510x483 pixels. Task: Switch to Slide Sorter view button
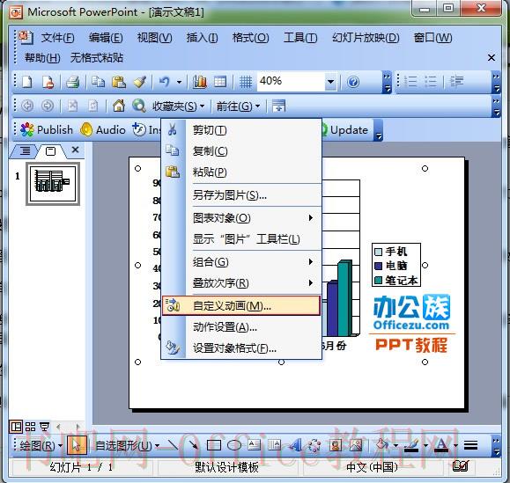pyautogui.click(x=30, y=427)
